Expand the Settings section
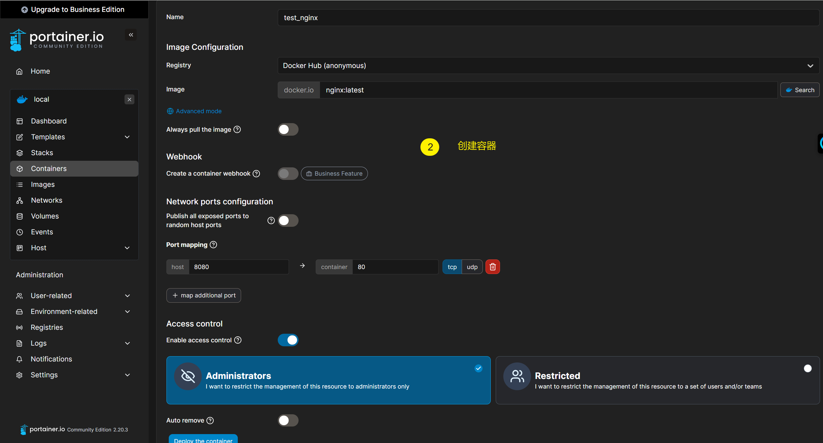 point(127,375)
